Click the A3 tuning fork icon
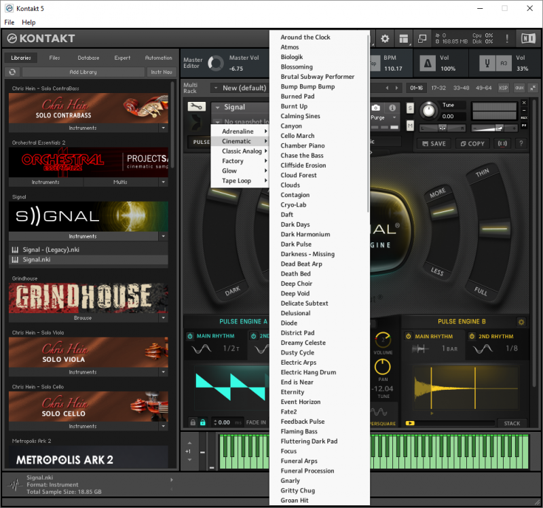The height and width of the screenshot is (508, 543). 487,63
